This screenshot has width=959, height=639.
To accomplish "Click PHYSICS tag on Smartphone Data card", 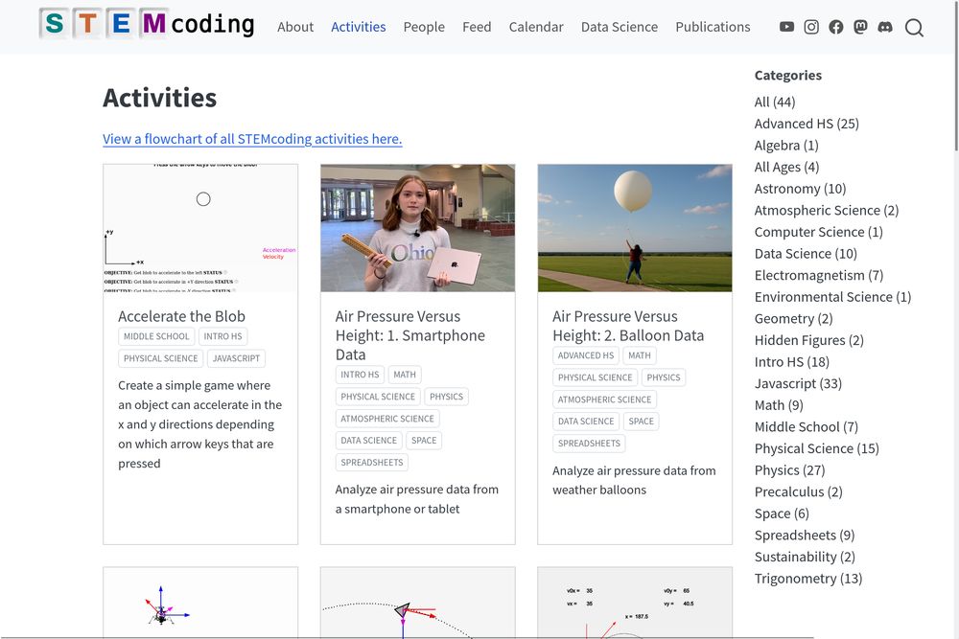I will click(x=446, y=397).
